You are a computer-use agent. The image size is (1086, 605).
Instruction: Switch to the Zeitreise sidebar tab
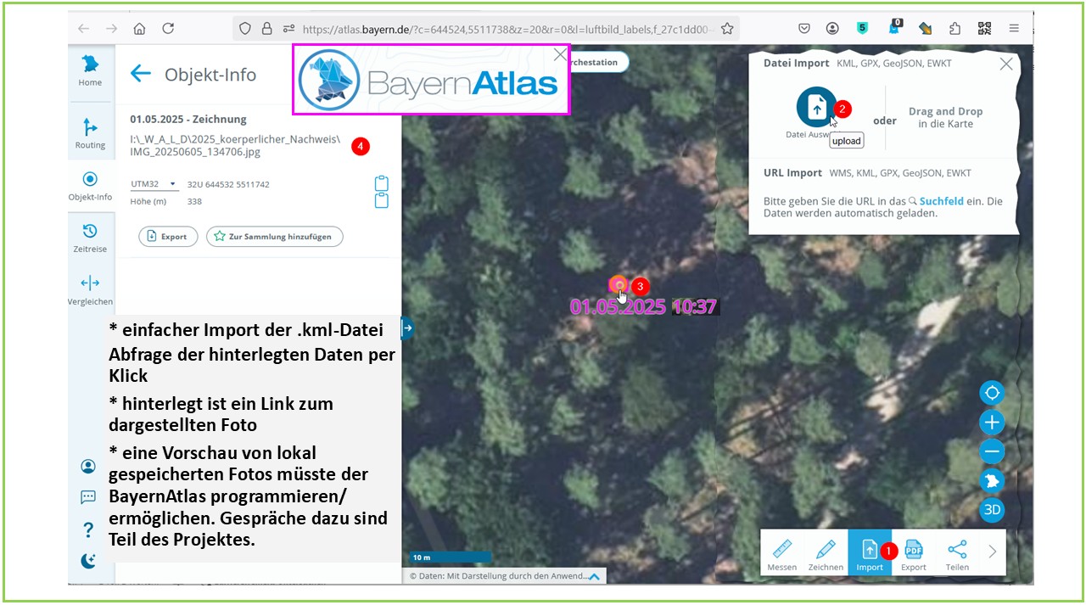[x=90, y=238]
